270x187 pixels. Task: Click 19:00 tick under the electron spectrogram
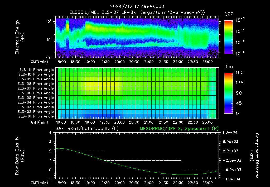coord(90,62)
